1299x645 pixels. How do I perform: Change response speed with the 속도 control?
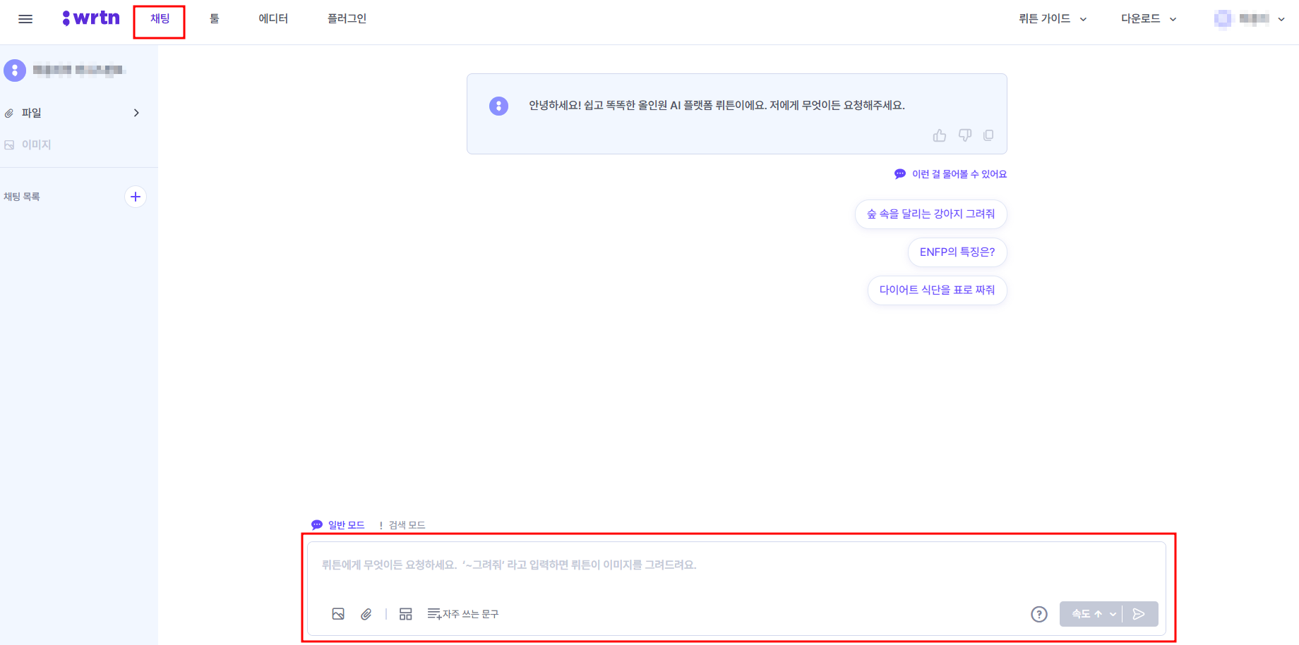click(1087, 613)
